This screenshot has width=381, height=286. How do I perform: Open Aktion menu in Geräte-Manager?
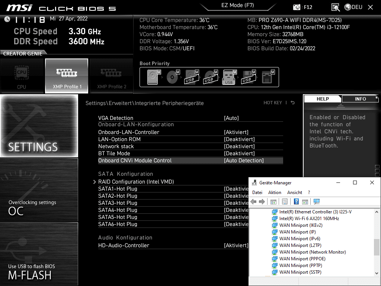pyautogui.click(x=275, y=193)
